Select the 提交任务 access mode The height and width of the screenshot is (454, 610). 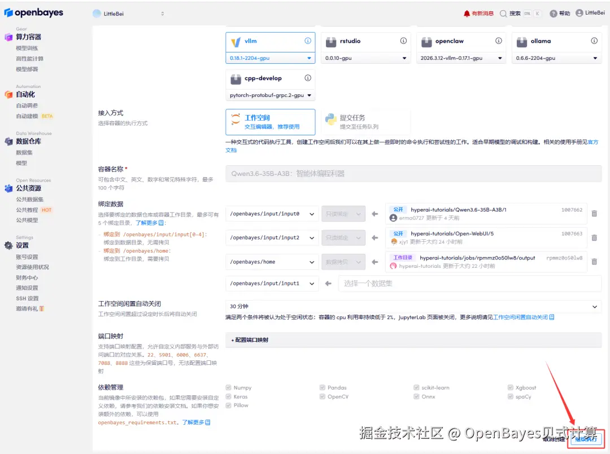tap(365, 122)
